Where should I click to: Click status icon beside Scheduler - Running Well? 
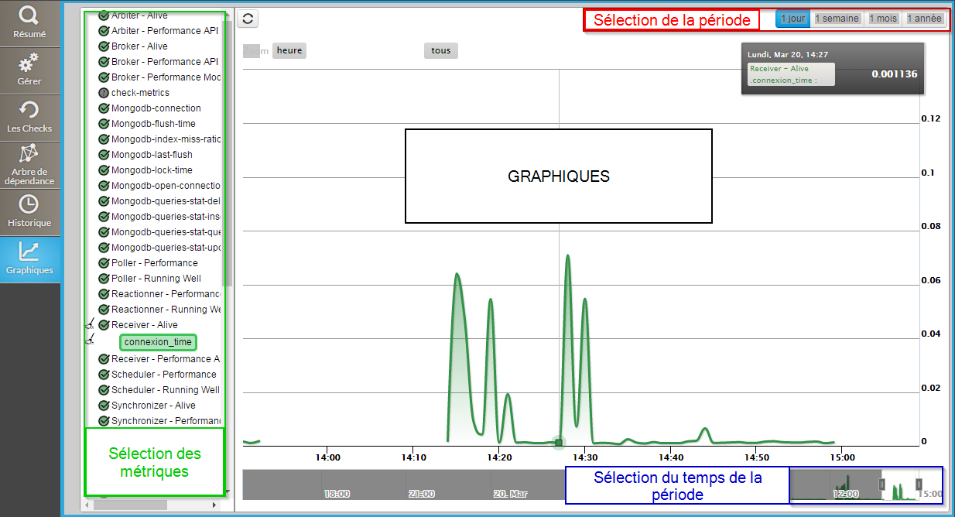coord(104,390)
